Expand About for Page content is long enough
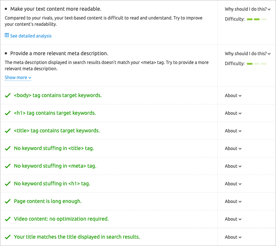This screenshot has width=276, height=246. click(x=233, y=202)
